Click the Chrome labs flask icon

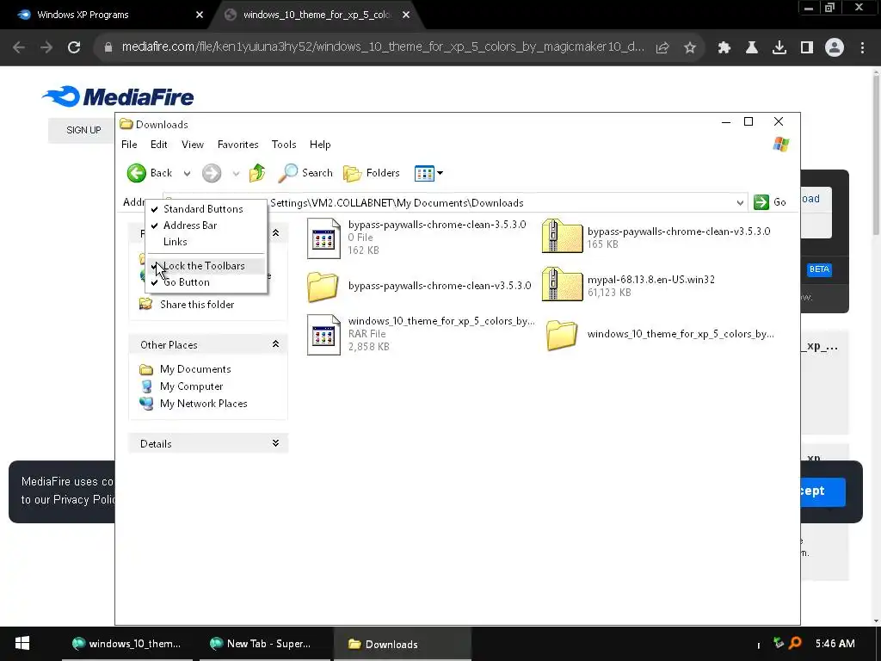pyautogui.click(x=752, y=48)
